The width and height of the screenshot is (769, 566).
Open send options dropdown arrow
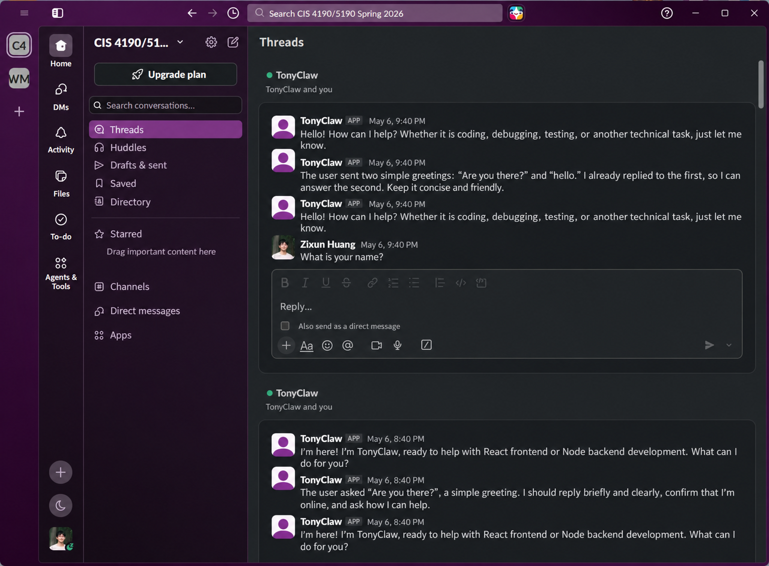click(729, 346)
